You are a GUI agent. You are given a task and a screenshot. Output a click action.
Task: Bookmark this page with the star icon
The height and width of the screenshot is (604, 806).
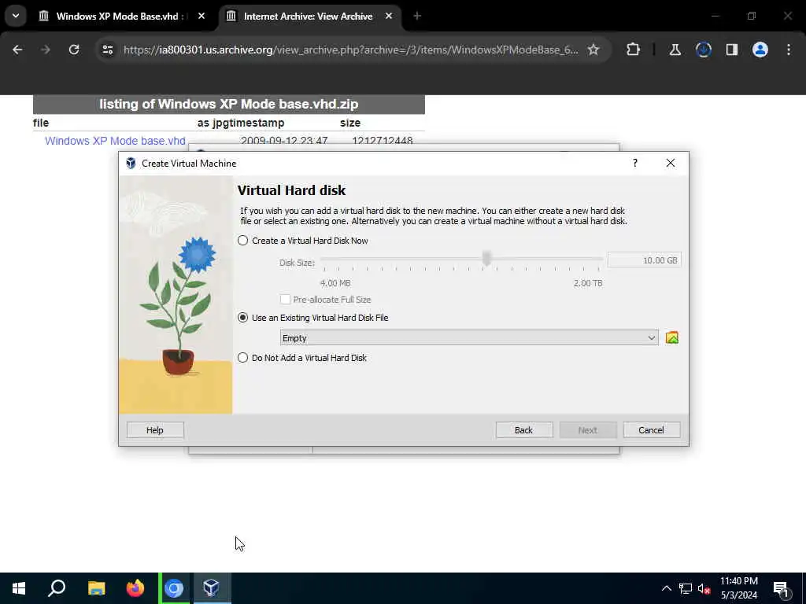(593, 50)
